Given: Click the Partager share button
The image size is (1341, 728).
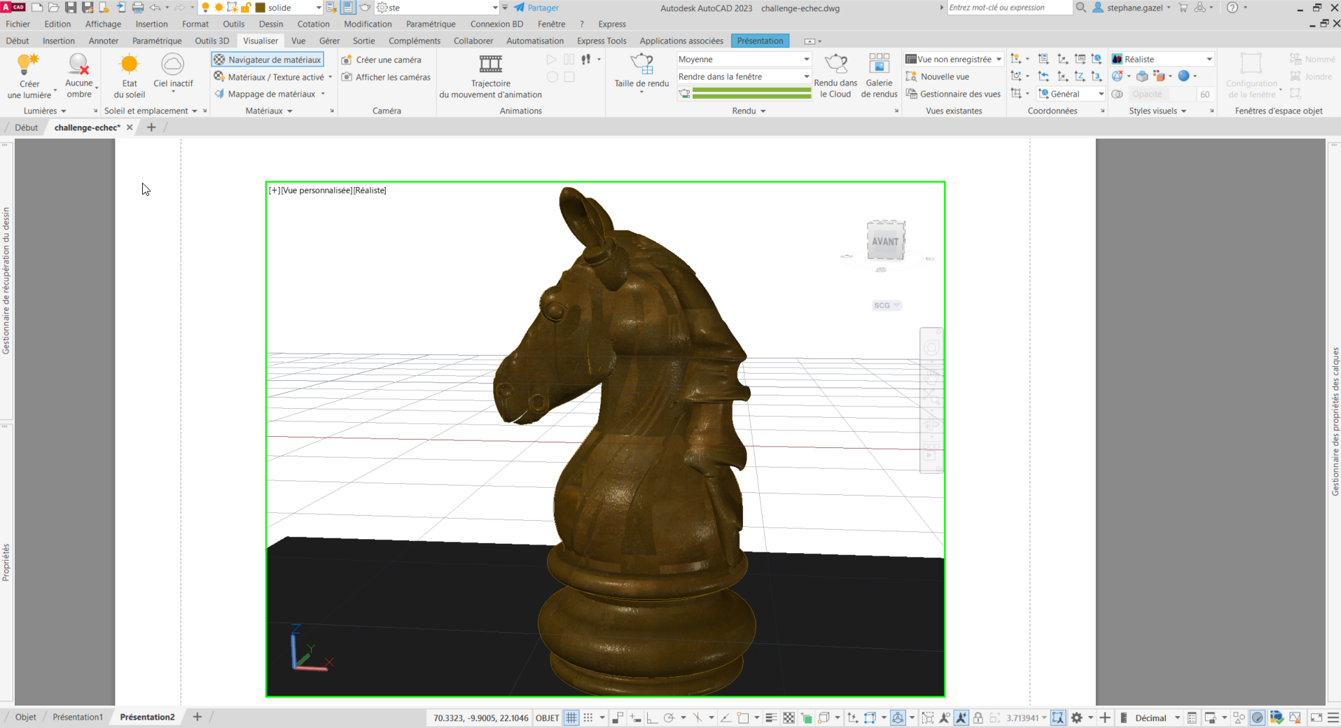Looking at the screenshot, I should tap(536, 8).
